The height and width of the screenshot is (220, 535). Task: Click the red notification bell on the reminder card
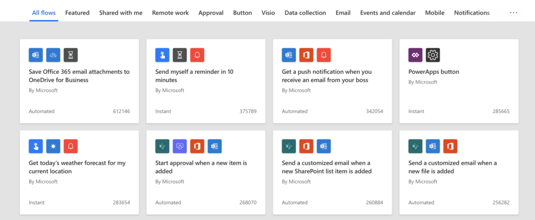[x=197, y=55]
